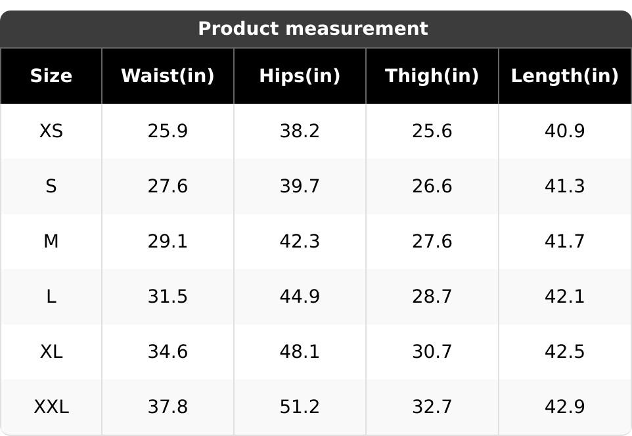Click the M size row label

click(x=51, y=242)
